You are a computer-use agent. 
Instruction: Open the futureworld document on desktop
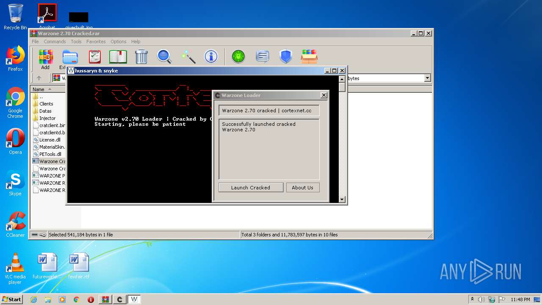[47, 266]
